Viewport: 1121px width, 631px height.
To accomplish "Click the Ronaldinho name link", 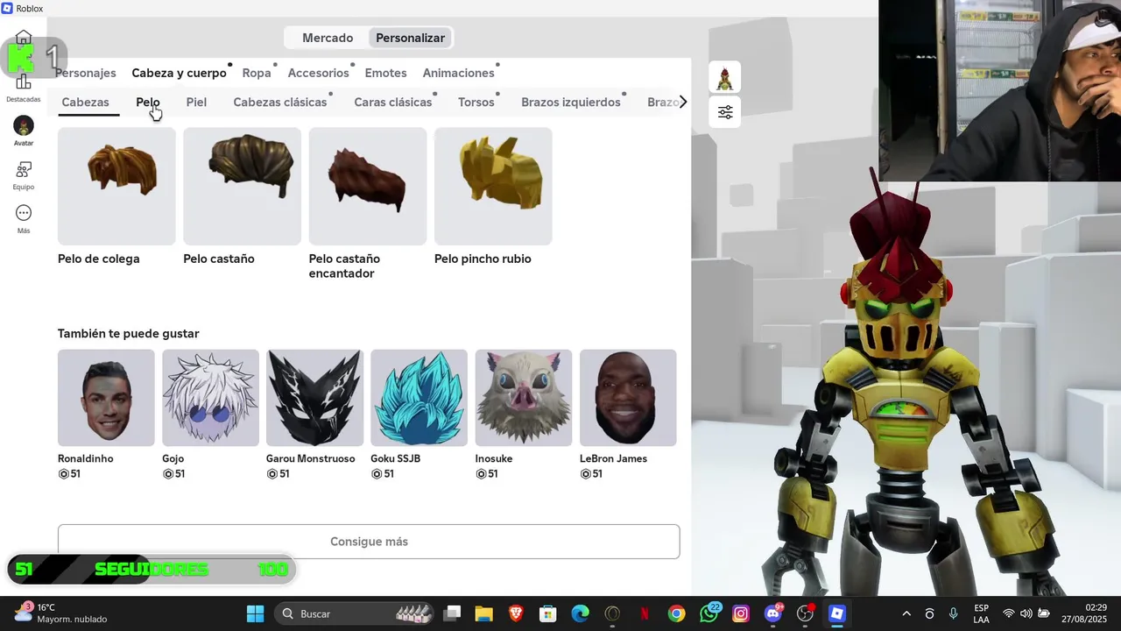I will 86,458.
